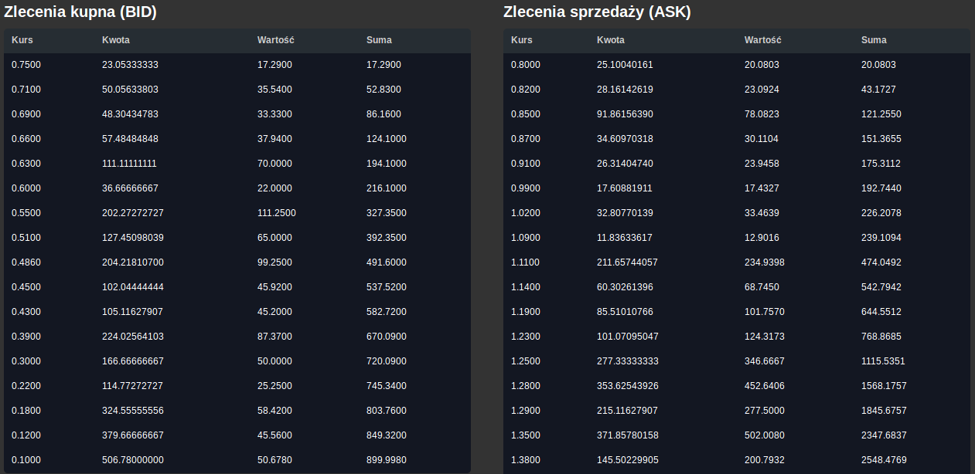Image resolution: width=975 pixels, height=474 pixels.
Task: Select bid rate 0.1200
Action: 26,435
